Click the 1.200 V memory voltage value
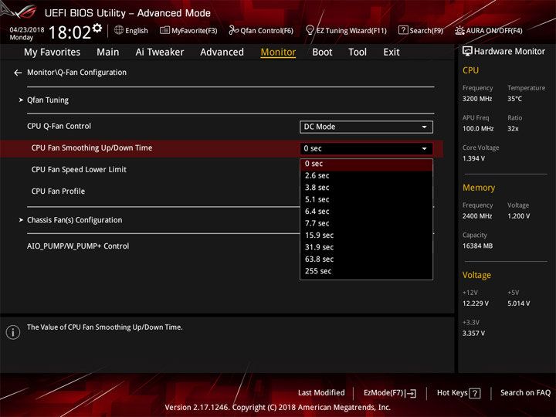 coord(518,216)
